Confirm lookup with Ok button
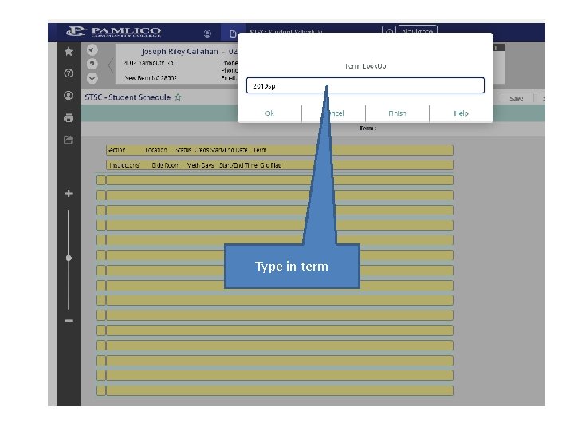Viewport: 574px width, 431px height. point(269,113)
